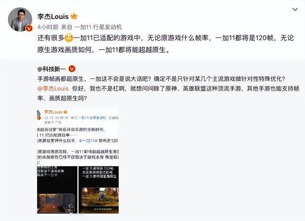305x221 pixels.
Task: Click the main post text body
Action: pyautogui.click(x=165, y=44)
